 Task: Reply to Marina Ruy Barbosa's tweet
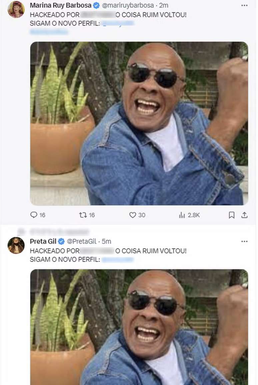tap(34, 215)
